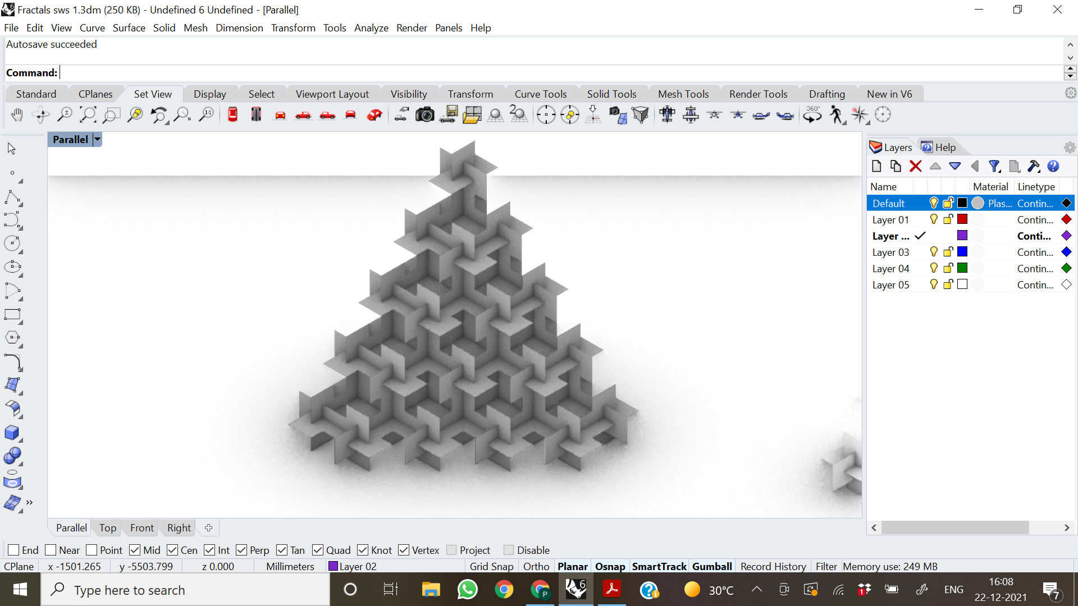Hide Layer 03 using its lightbulb
1078x606 pixels.
tap(933, 252)
